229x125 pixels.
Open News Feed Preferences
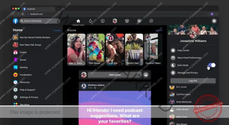tap(189, 58)
